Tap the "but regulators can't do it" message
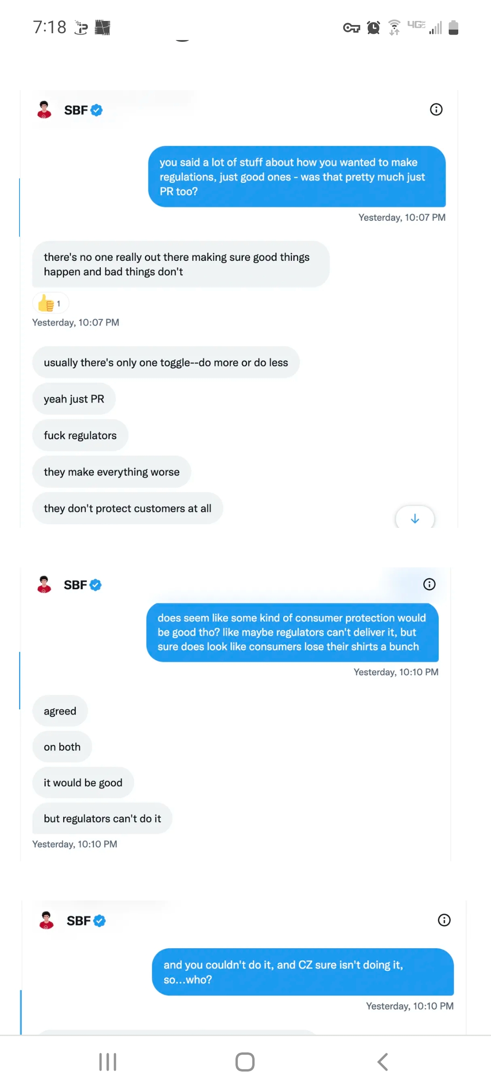This screenshot has height=1092, width=491. coord(102,819)
